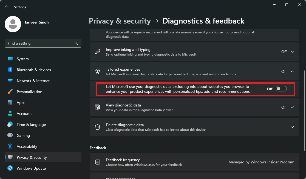
Task: Click the Network & internet globe icon
Action: coord(10,80)
